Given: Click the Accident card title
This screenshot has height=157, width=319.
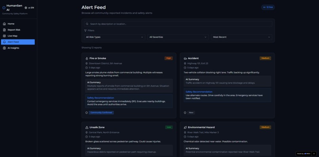Looking at the screenshot, I should [x=193, y=58].
